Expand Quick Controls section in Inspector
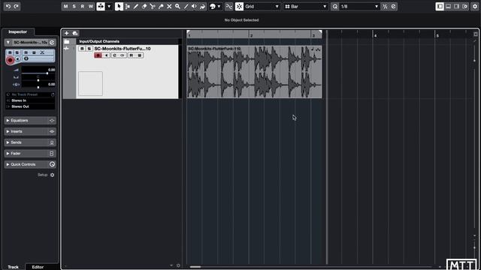The image size is (481, 270). point(30,164)
